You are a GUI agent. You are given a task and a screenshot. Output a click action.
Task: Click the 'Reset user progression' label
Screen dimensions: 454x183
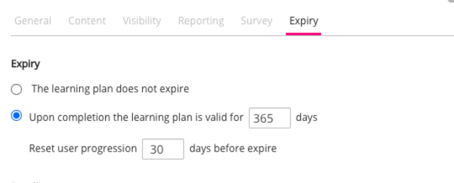(x=83, y=148)
